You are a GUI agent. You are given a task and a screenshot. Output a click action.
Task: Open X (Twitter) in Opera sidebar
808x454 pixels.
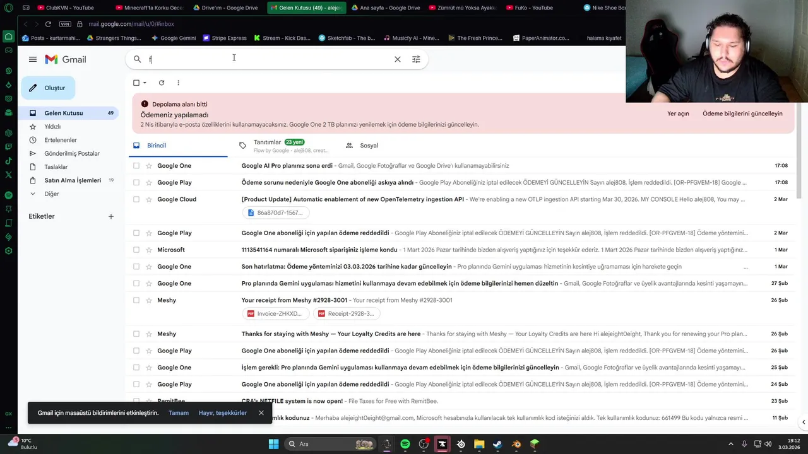pyautogui.click(x=8, y=175)
